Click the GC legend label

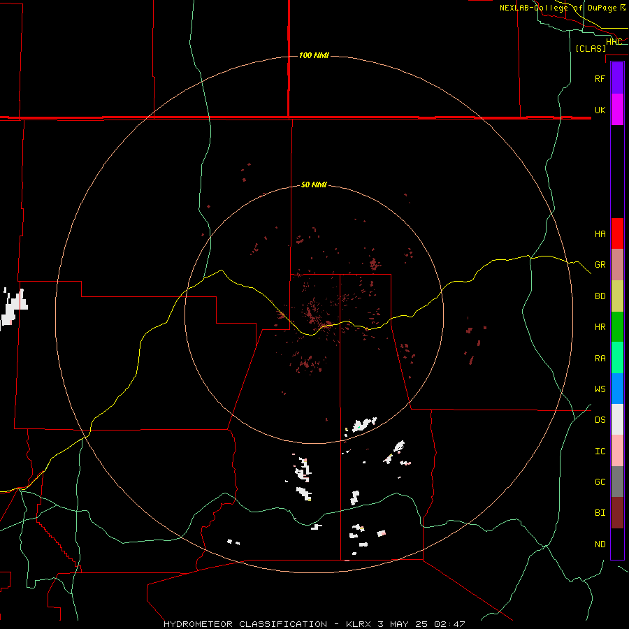600,482
